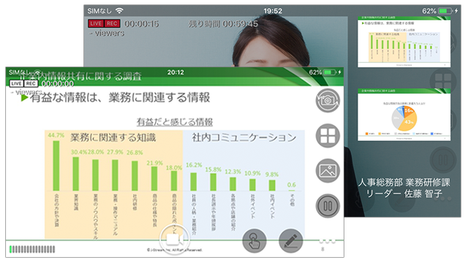Open the image picker icon in front window
This screenshot has width=468, height=263.
click(x=328, y=170)
